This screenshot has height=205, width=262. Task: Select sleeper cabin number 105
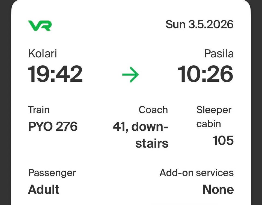223,140
